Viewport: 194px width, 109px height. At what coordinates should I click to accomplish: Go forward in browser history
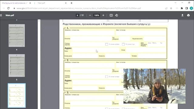pyautogui.click(x=4, y=8)
